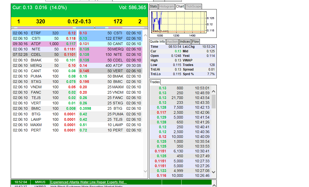Select the ETRF bid row at 0.12
This screenshot has width=309, height=187.
[45, 33]
